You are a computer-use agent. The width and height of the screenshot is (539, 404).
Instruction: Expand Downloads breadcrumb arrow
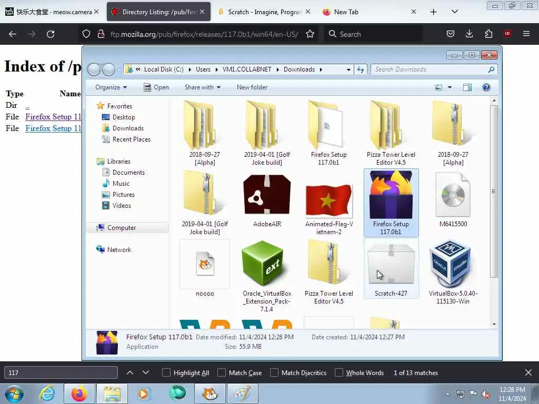(321, 69)
